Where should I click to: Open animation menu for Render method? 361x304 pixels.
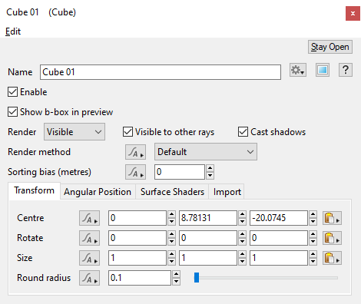tap(135, 152)
